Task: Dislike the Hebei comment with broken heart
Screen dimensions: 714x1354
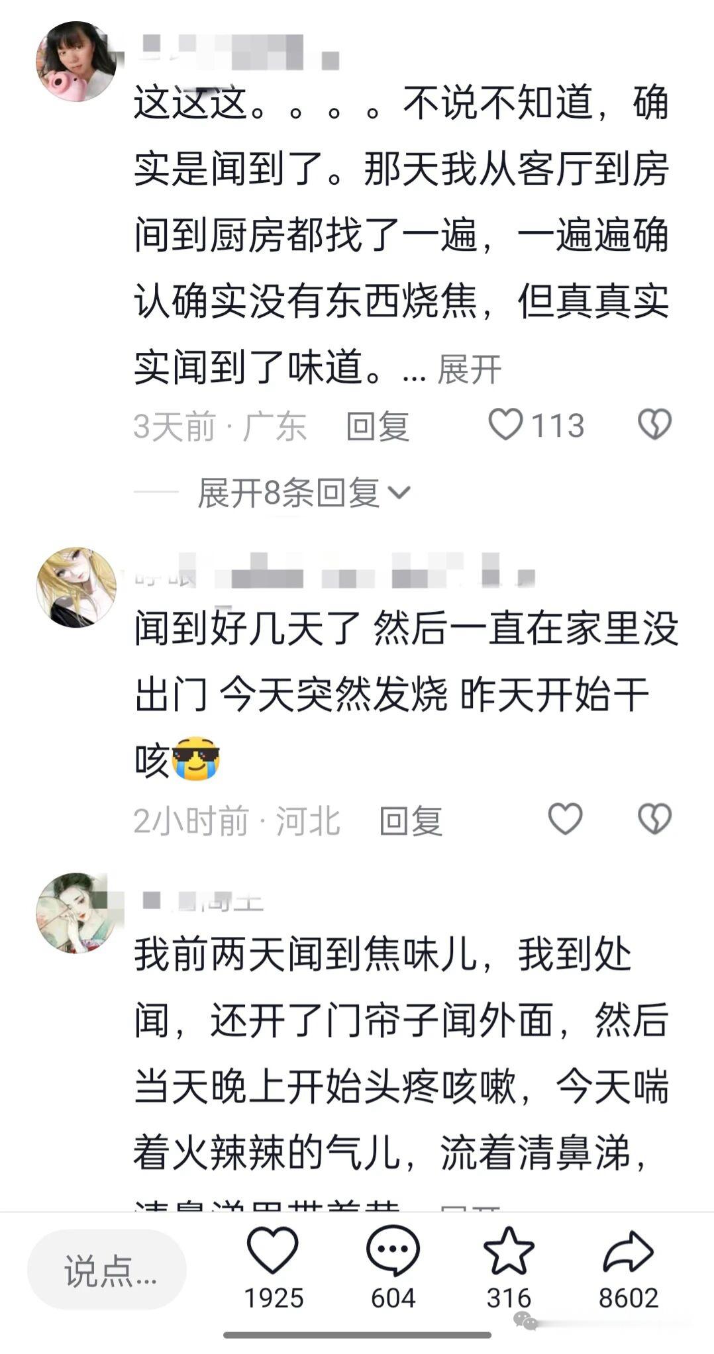Action: [654, 819]
